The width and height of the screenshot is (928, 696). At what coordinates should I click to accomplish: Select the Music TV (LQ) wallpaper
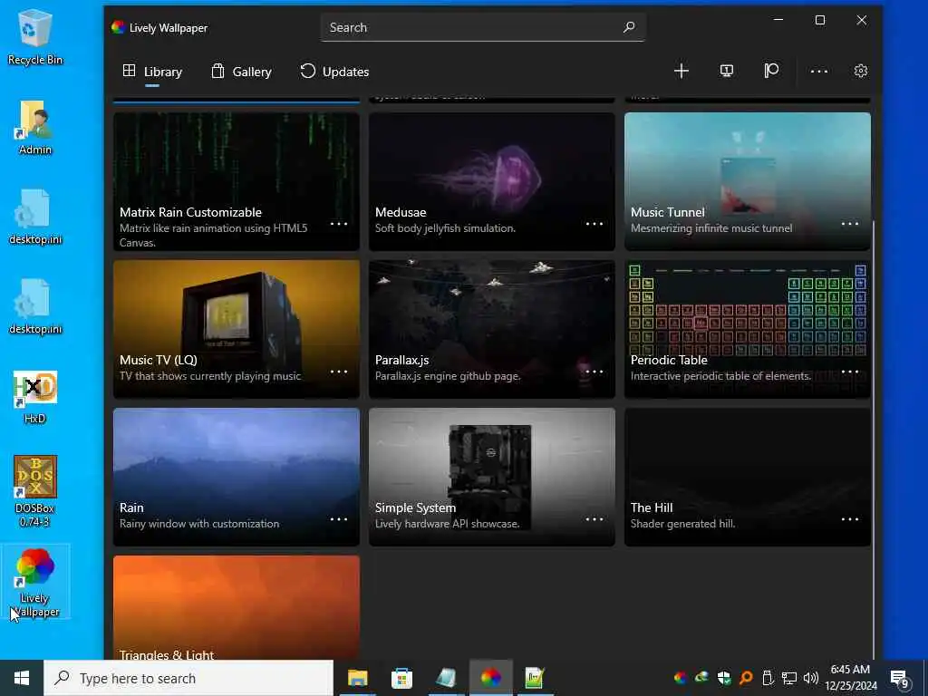[237, 329]
